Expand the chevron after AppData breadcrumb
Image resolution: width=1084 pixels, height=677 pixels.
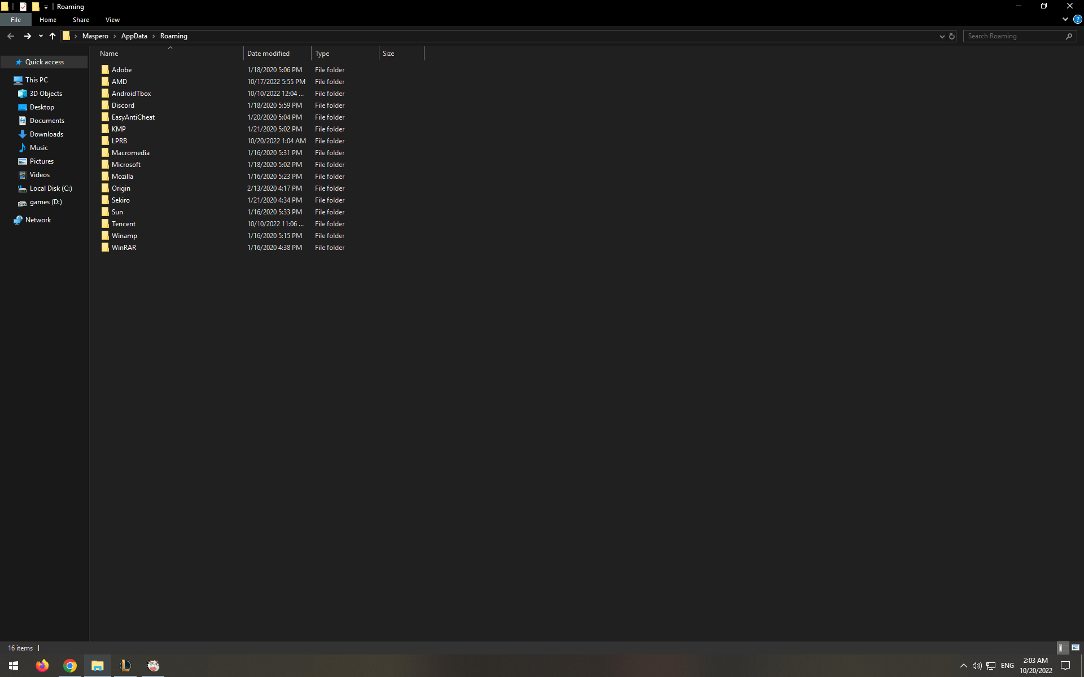154,36
